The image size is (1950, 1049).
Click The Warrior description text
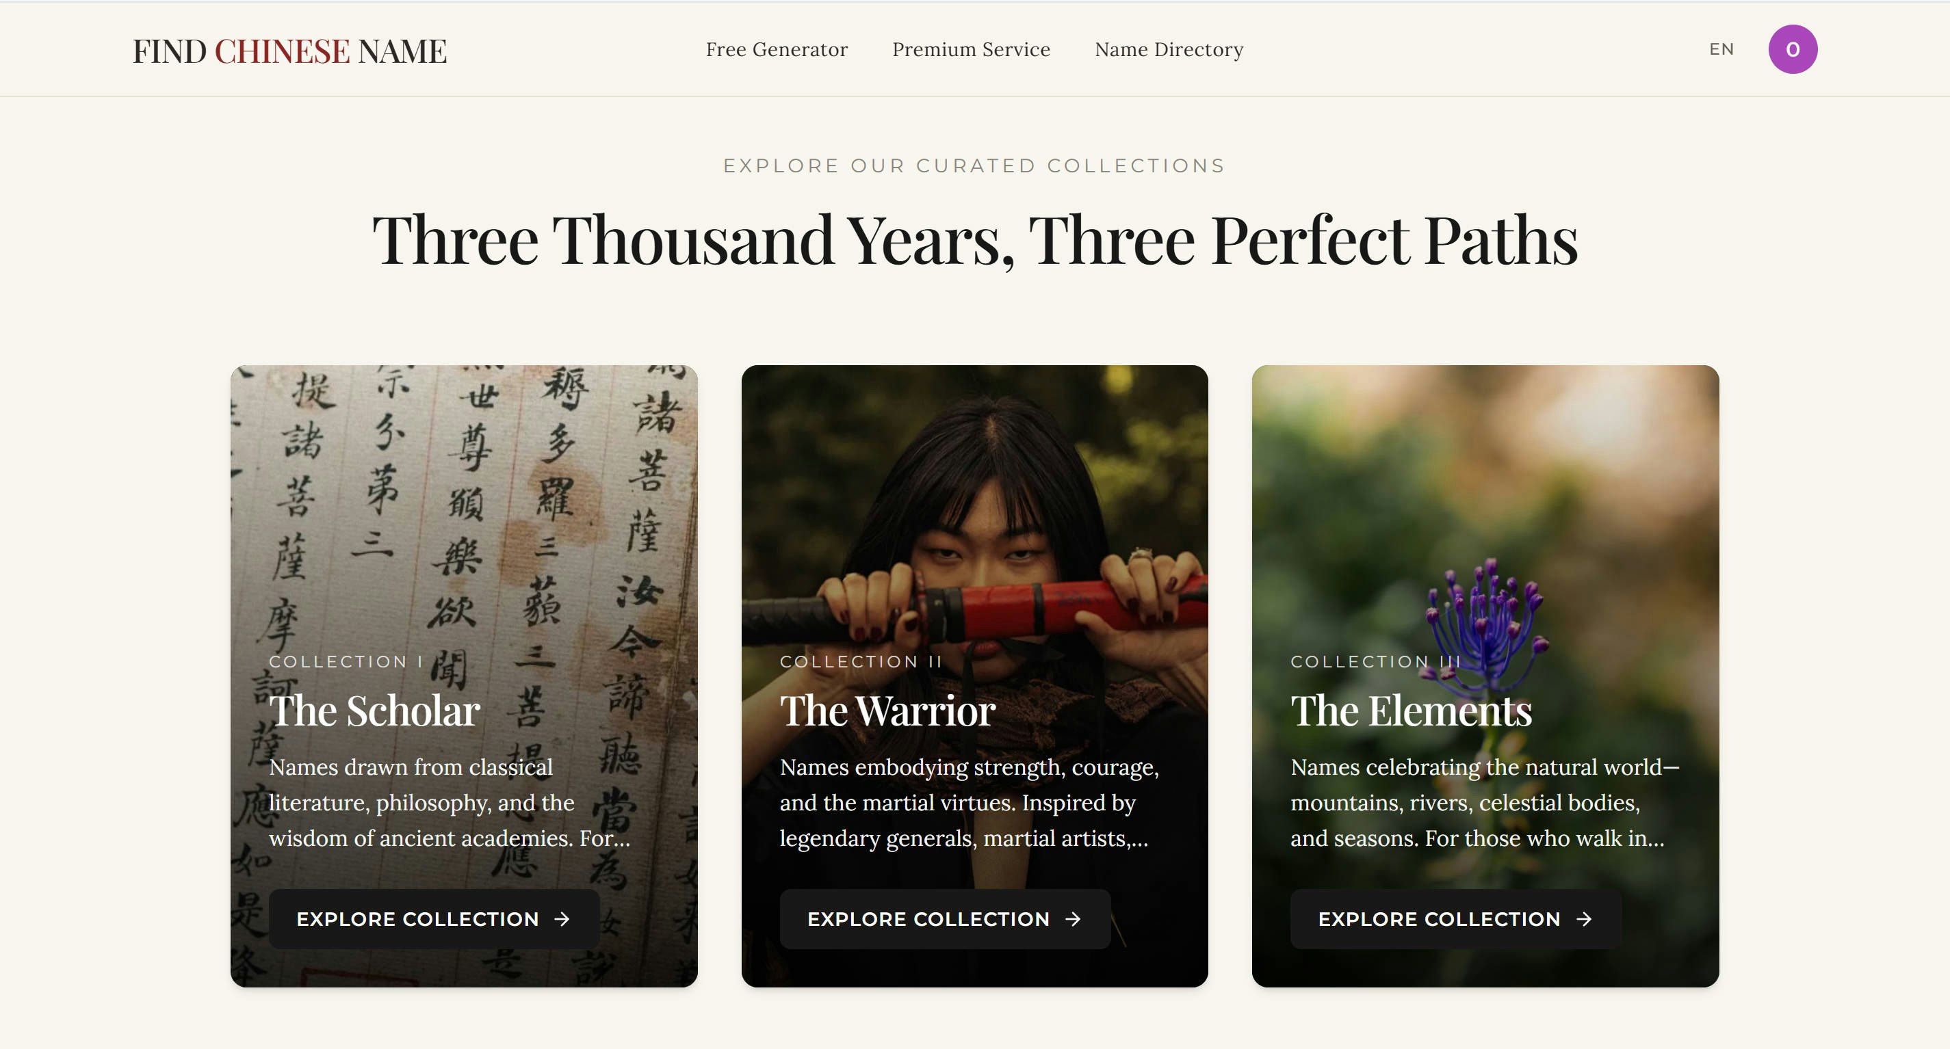[969, 802]
